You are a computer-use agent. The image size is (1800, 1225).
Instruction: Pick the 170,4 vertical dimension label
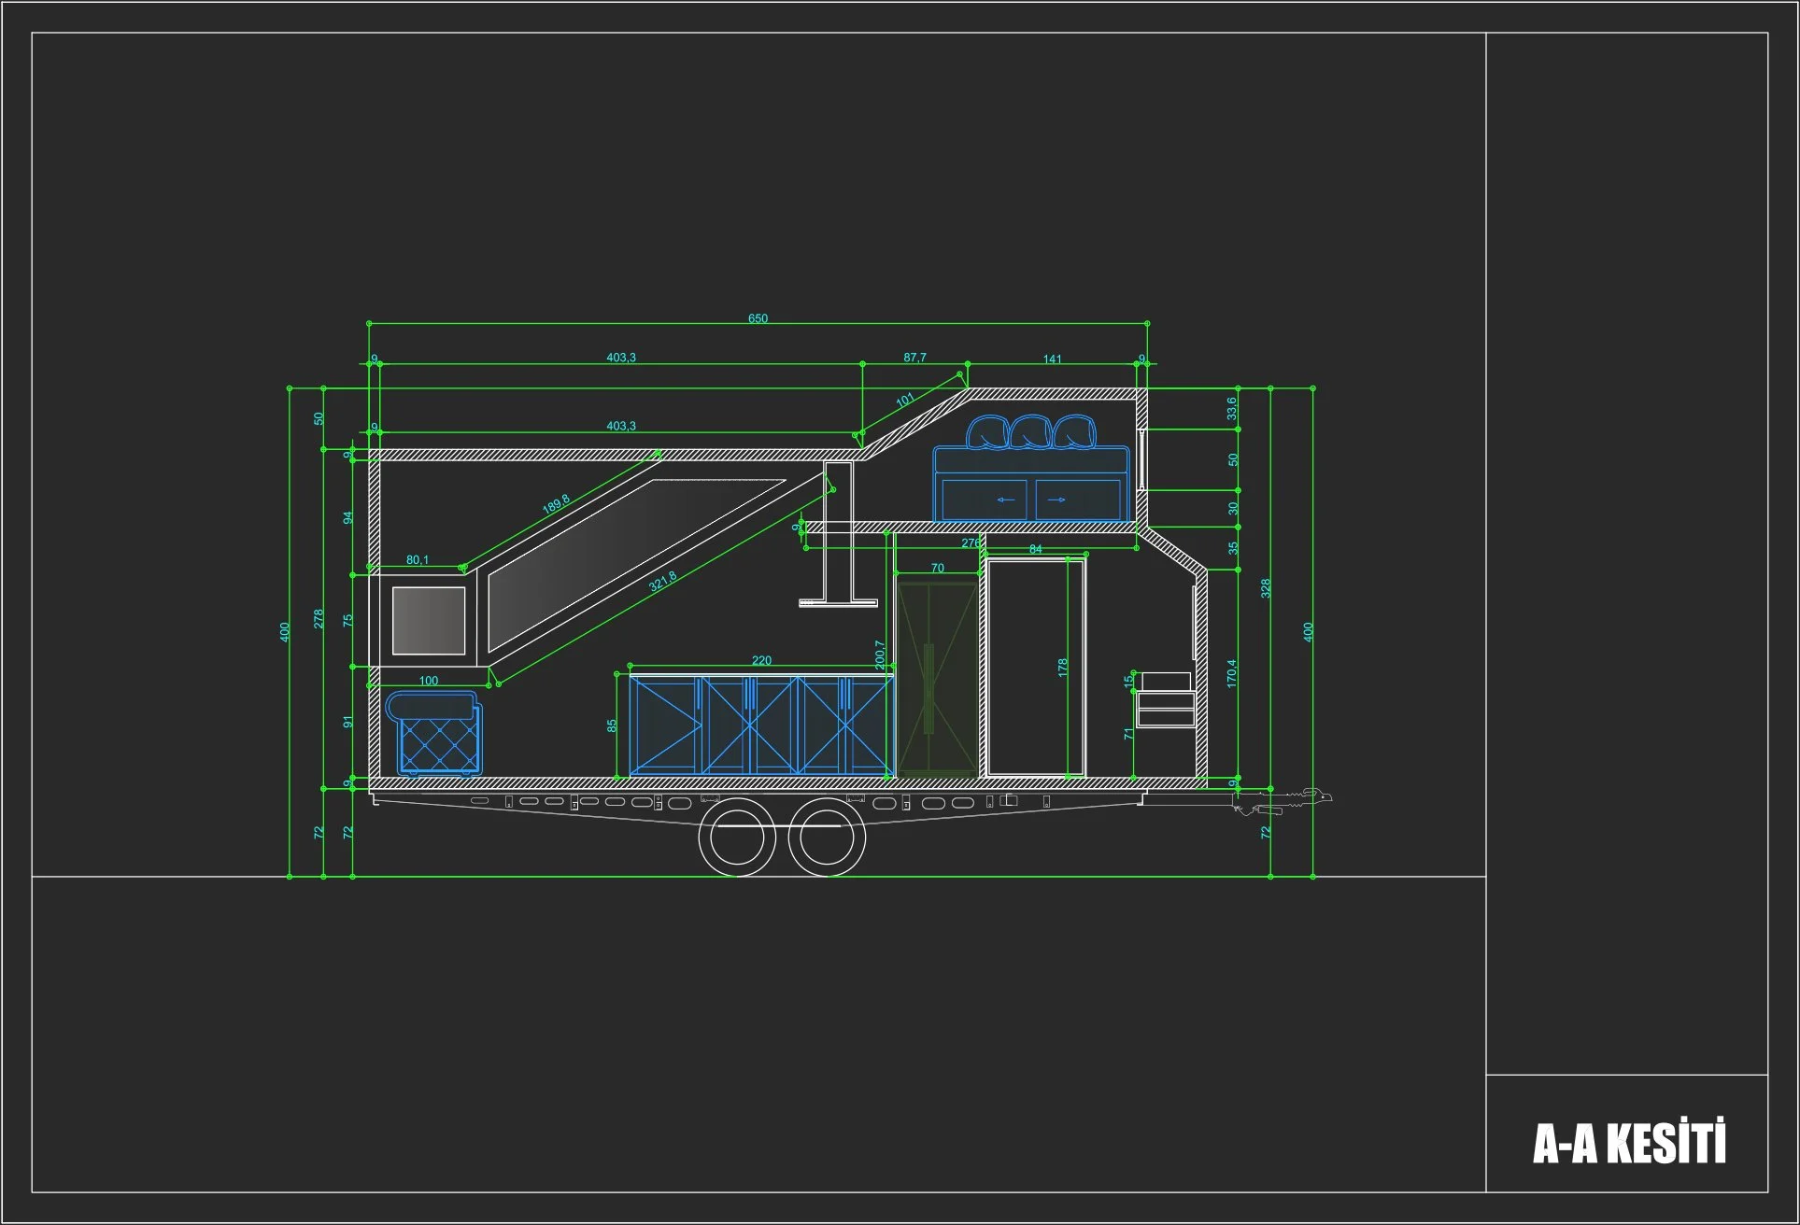[x=1231, y=673]
